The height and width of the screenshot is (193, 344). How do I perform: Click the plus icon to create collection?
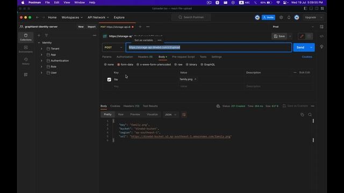coord(39,35)
